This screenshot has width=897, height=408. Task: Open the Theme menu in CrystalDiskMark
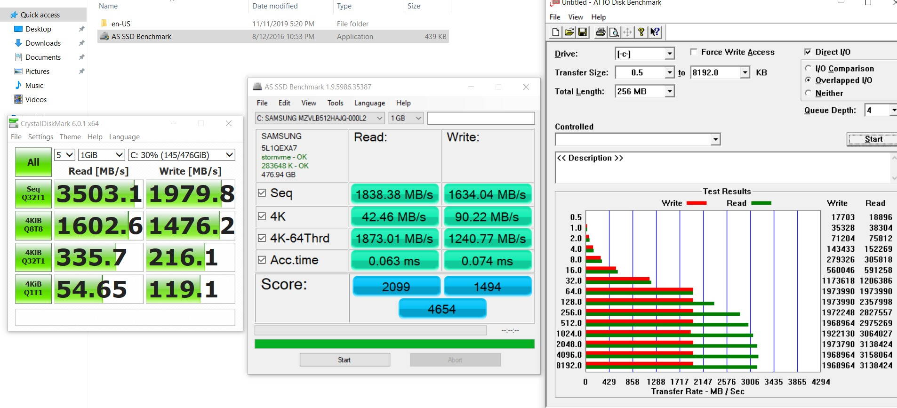click(70, 137)
